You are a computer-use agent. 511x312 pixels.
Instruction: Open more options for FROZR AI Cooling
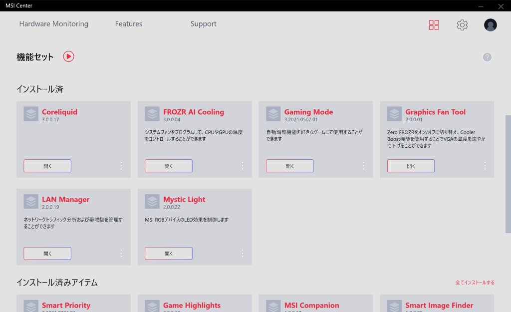click(x=243, y=166)
